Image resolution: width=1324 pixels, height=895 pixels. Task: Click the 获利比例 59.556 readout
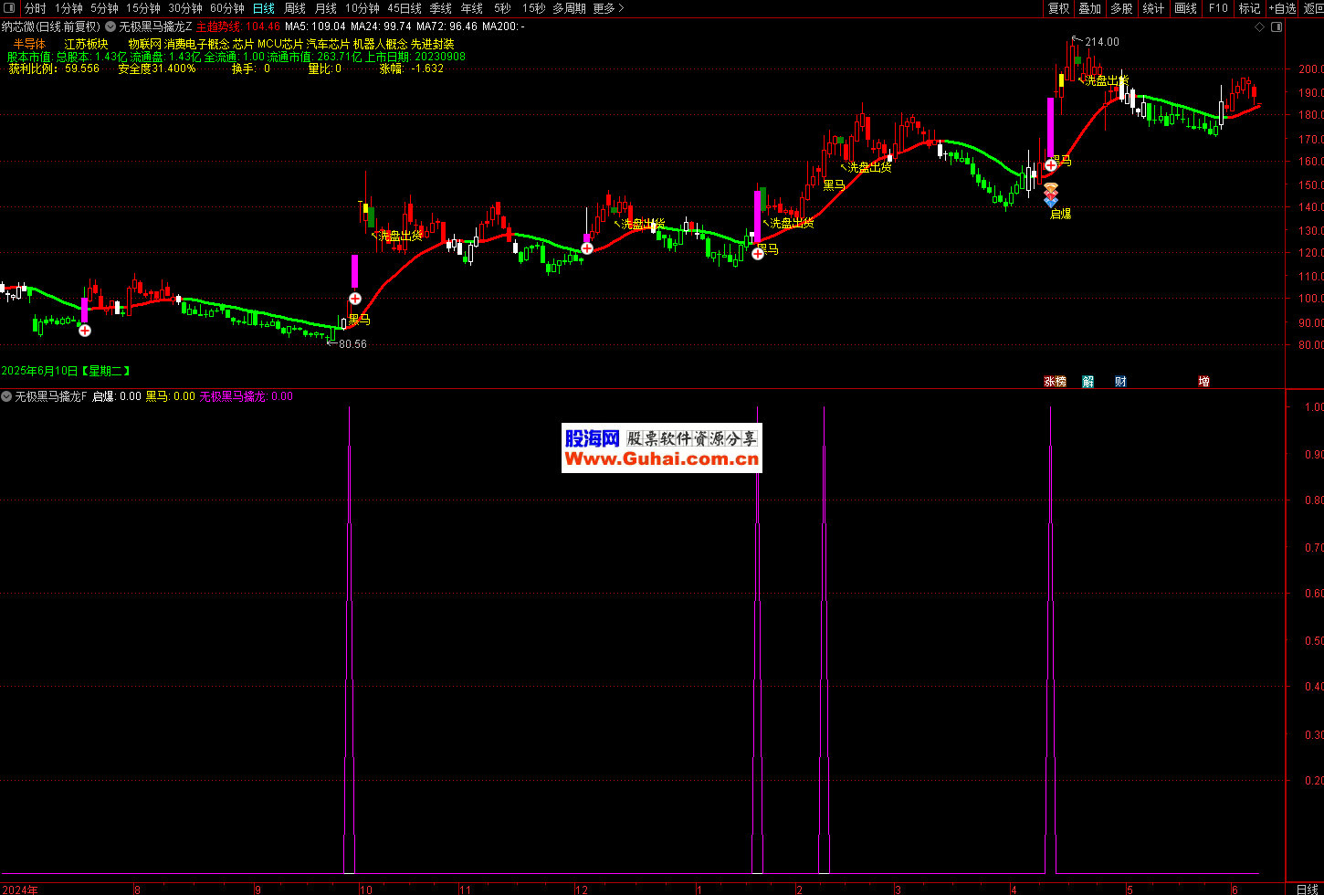[54, 68]
